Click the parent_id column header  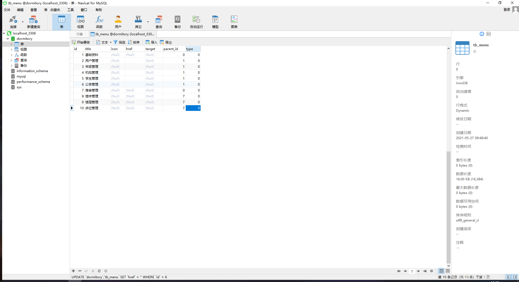(x=174, y=49)
